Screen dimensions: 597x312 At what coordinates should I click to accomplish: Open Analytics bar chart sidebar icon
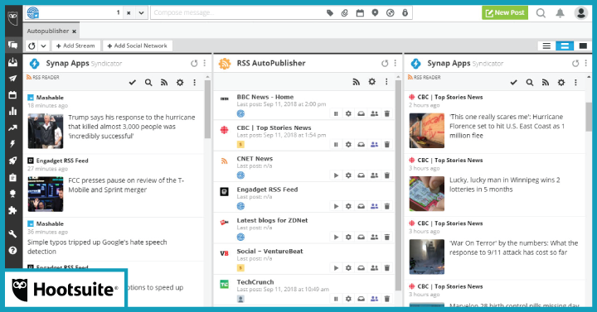click(12, 111)
